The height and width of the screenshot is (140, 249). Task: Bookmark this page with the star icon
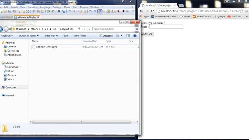click(241, 11)
